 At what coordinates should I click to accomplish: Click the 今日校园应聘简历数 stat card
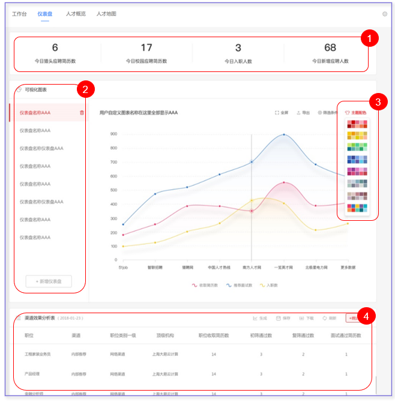coord(146,53)
